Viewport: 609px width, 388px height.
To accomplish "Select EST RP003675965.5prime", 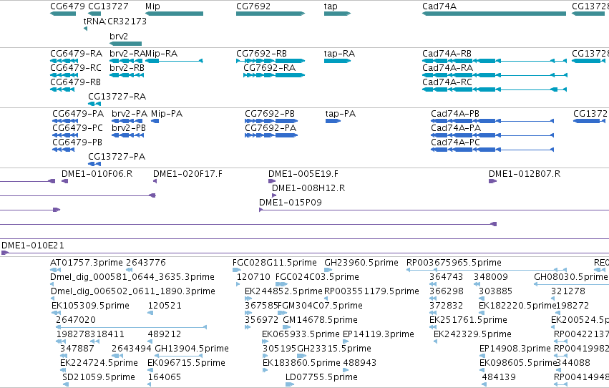I will pyautogui.click(x=454, y=263).
